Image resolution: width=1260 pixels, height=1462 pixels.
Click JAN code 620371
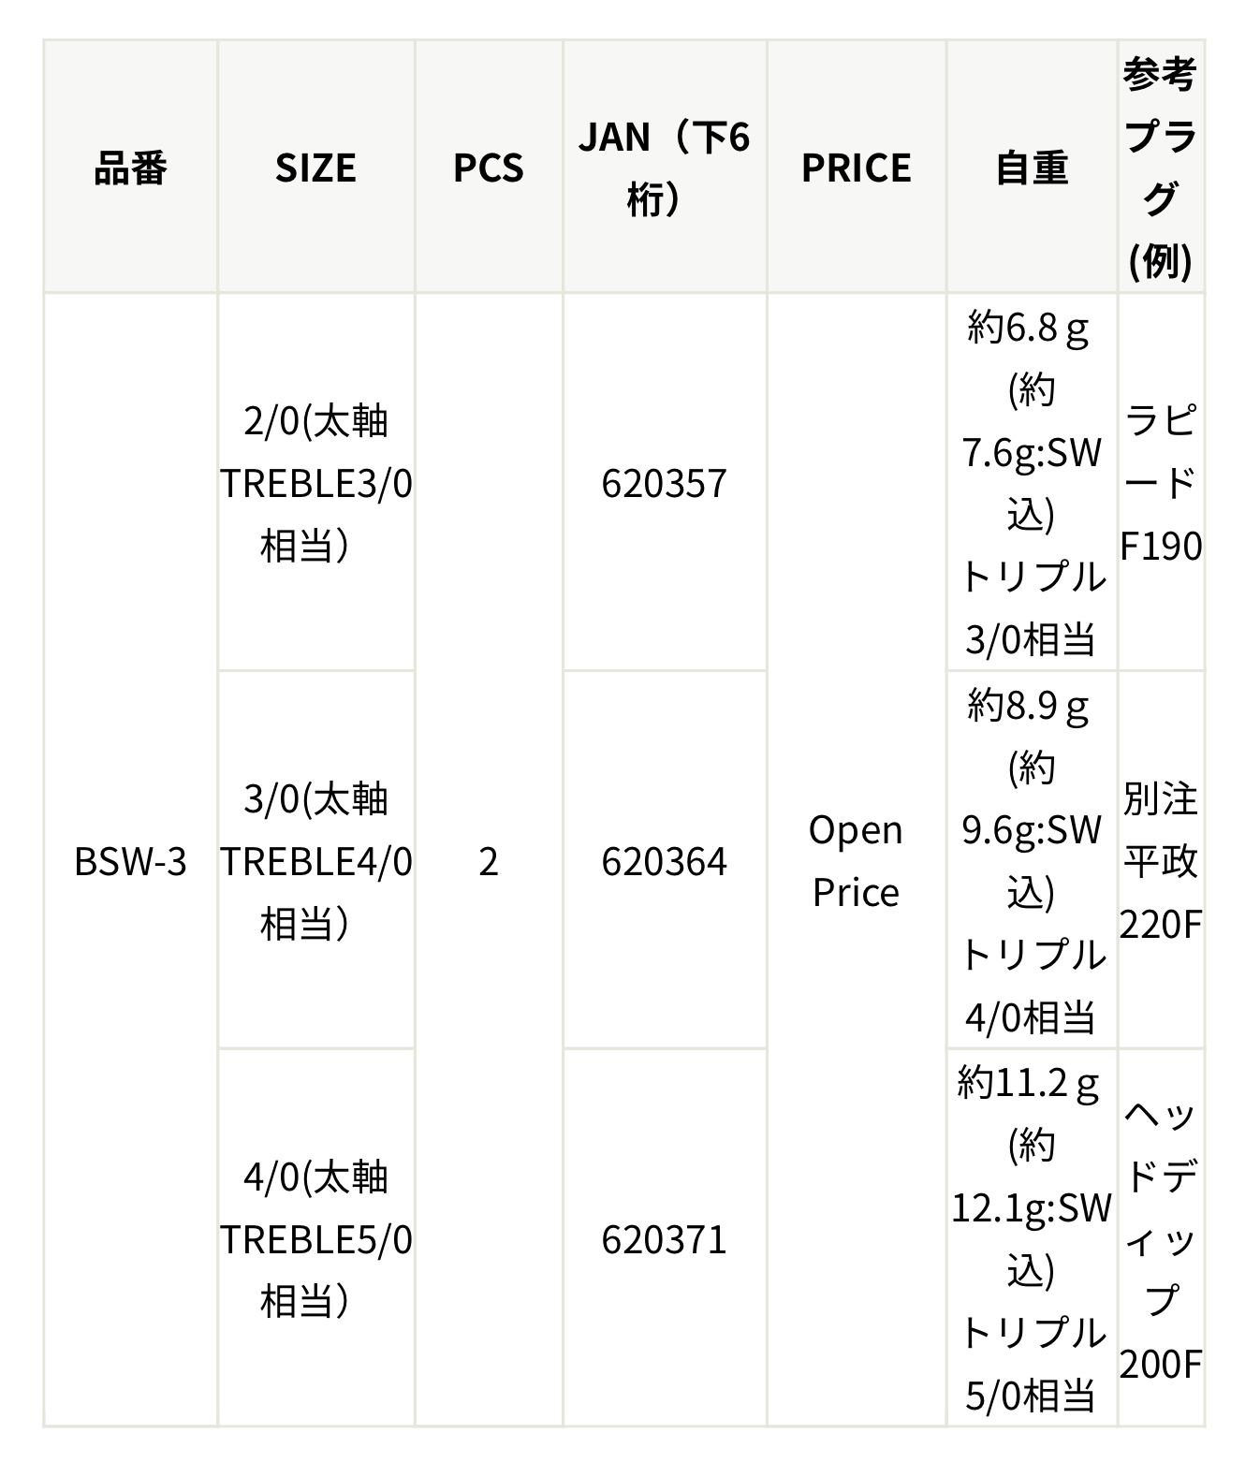(664, 1239)
